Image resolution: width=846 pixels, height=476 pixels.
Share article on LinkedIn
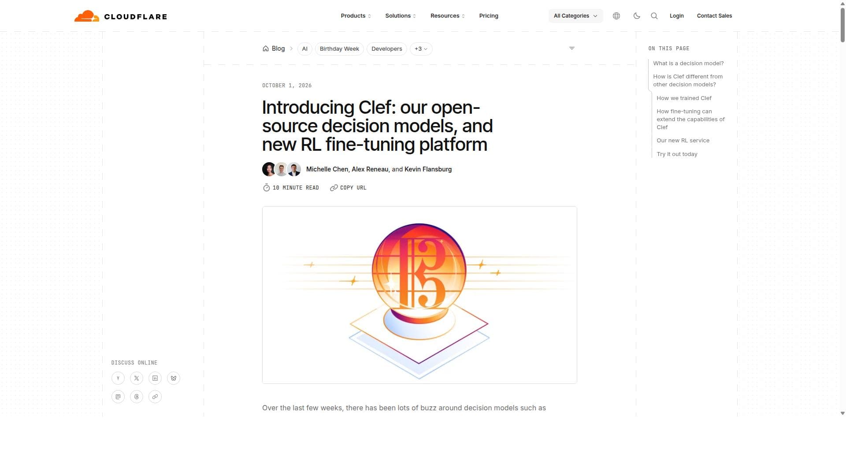coord(155,378)
